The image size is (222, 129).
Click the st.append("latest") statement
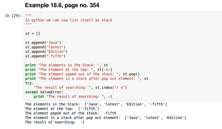[x=45, y=47]
